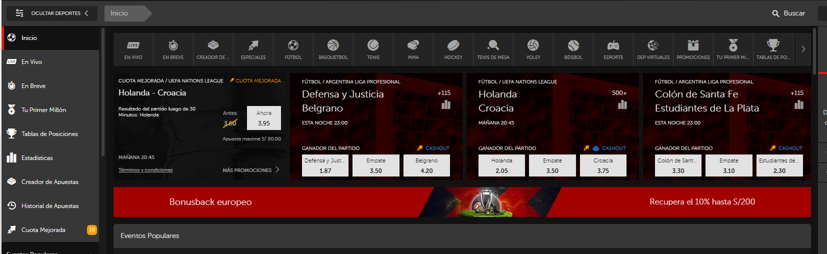
Task: Click Cashout label on Holanda Croacia card
Action: click(613, 148)
